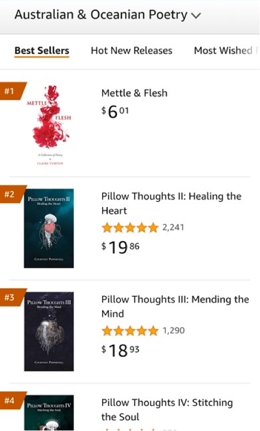
Task: Open Pillow Thoughts III cover thumbnail
Action: point(49,331)
